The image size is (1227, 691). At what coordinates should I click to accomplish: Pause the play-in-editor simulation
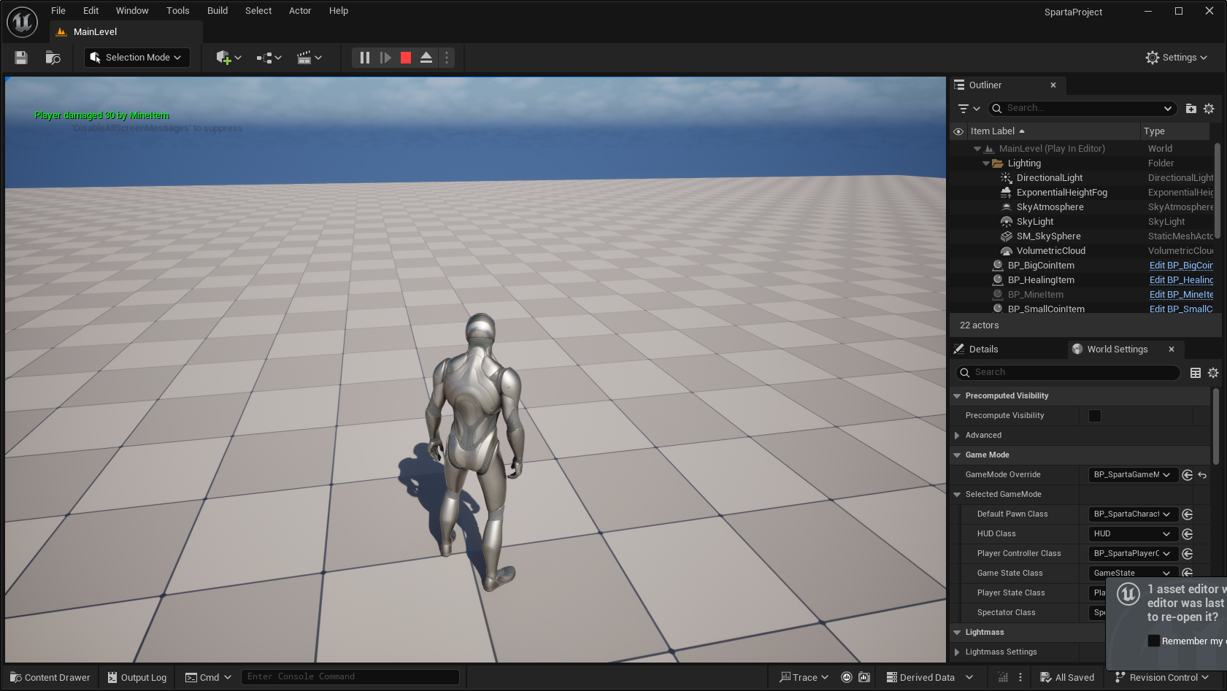click(x=365, y=58)
